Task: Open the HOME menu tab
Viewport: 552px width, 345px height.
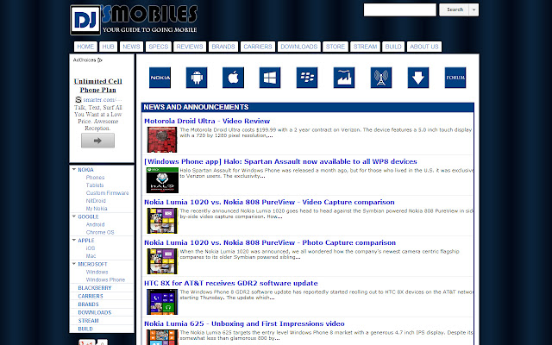Action: click(x=85, y=47)
